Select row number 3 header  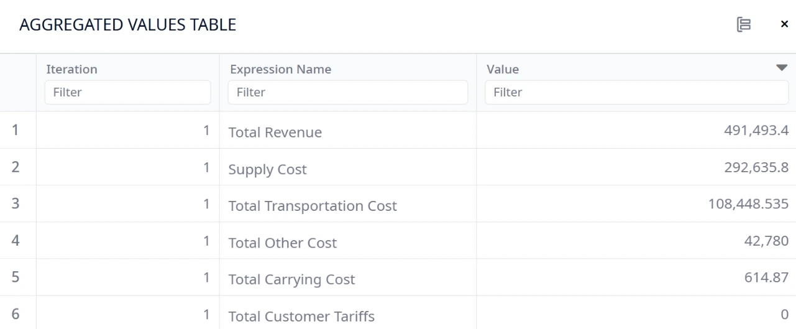(x=16, y=203)
